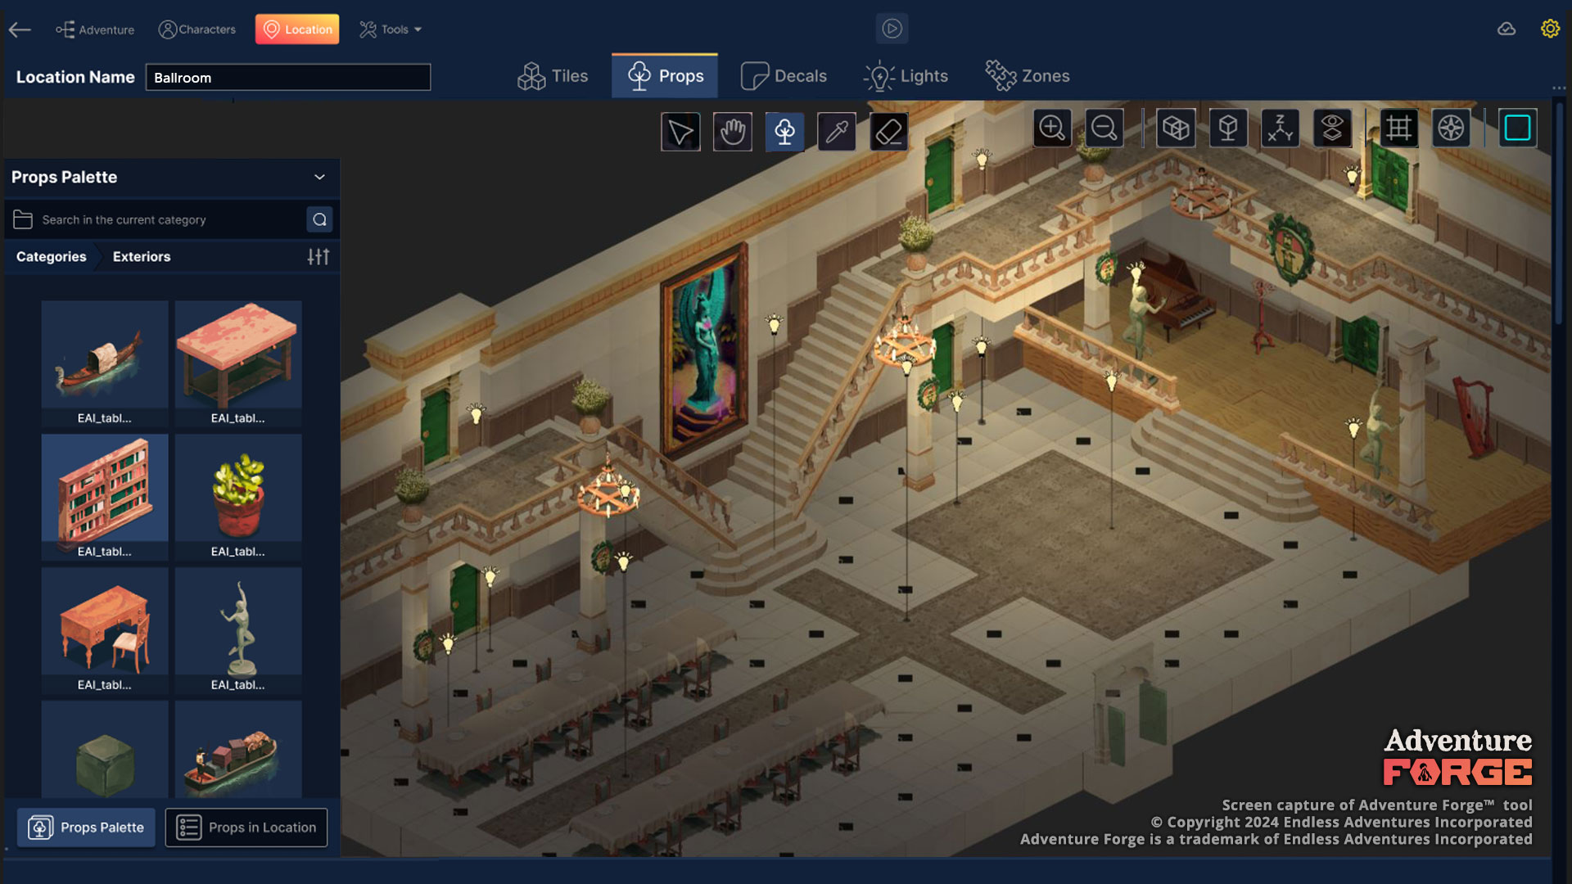1572x884 pixels.
Task: Select the Location section button
Action: (x=297, y=29)
